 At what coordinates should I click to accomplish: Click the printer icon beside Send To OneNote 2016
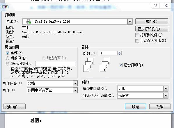tap(29, 22)
